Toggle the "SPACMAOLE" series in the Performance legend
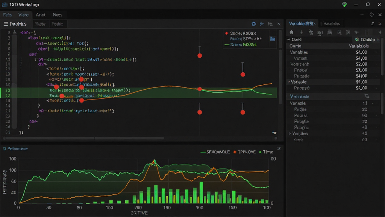 (x=215, y=152)
